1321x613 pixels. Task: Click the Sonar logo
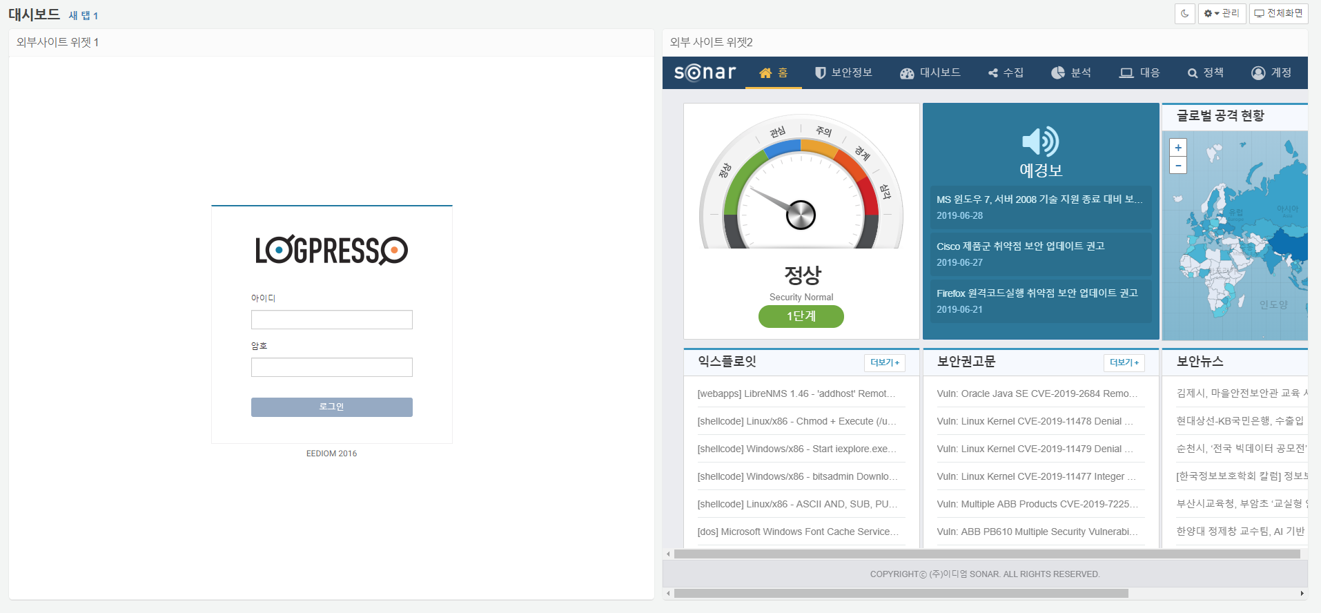(705, 72)
